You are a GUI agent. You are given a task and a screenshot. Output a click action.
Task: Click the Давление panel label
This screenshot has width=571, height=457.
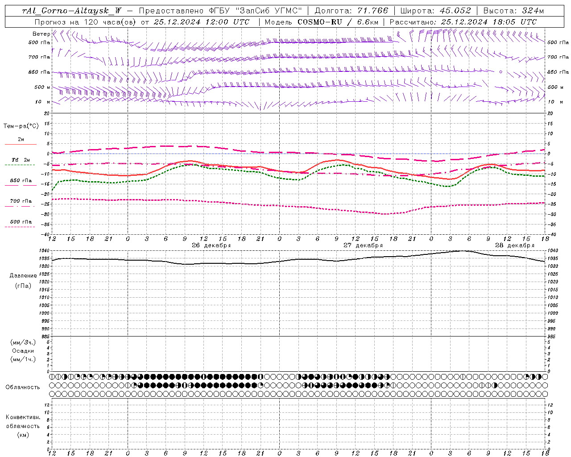pos(23,276)
